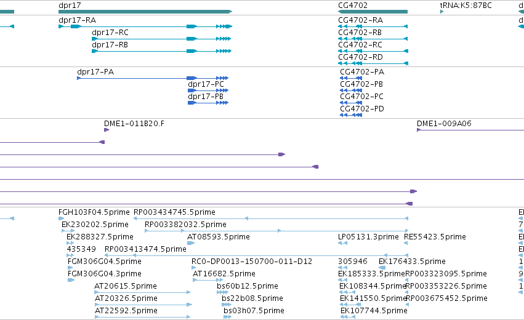Click the EK107744.5prime EST label
This screenshot has width=524, height=320.
click(374, 311)
